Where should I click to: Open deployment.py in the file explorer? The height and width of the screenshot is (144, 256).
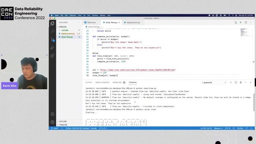[x=69, y=34]
